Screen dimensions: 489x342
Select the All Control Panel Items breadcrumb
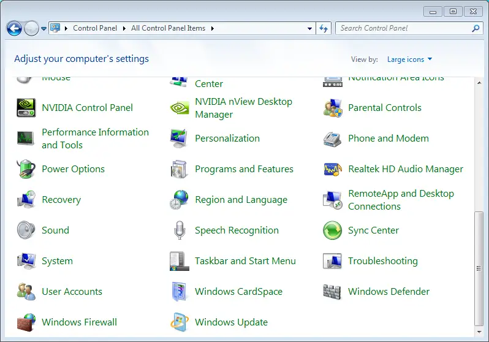(x=168, y=28)
